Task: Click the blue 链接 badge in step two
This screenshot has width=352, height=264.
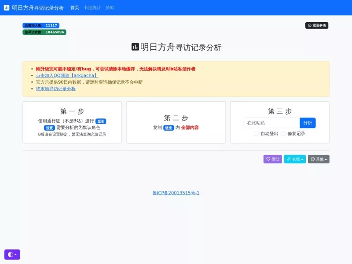Action: coord(169,128)
